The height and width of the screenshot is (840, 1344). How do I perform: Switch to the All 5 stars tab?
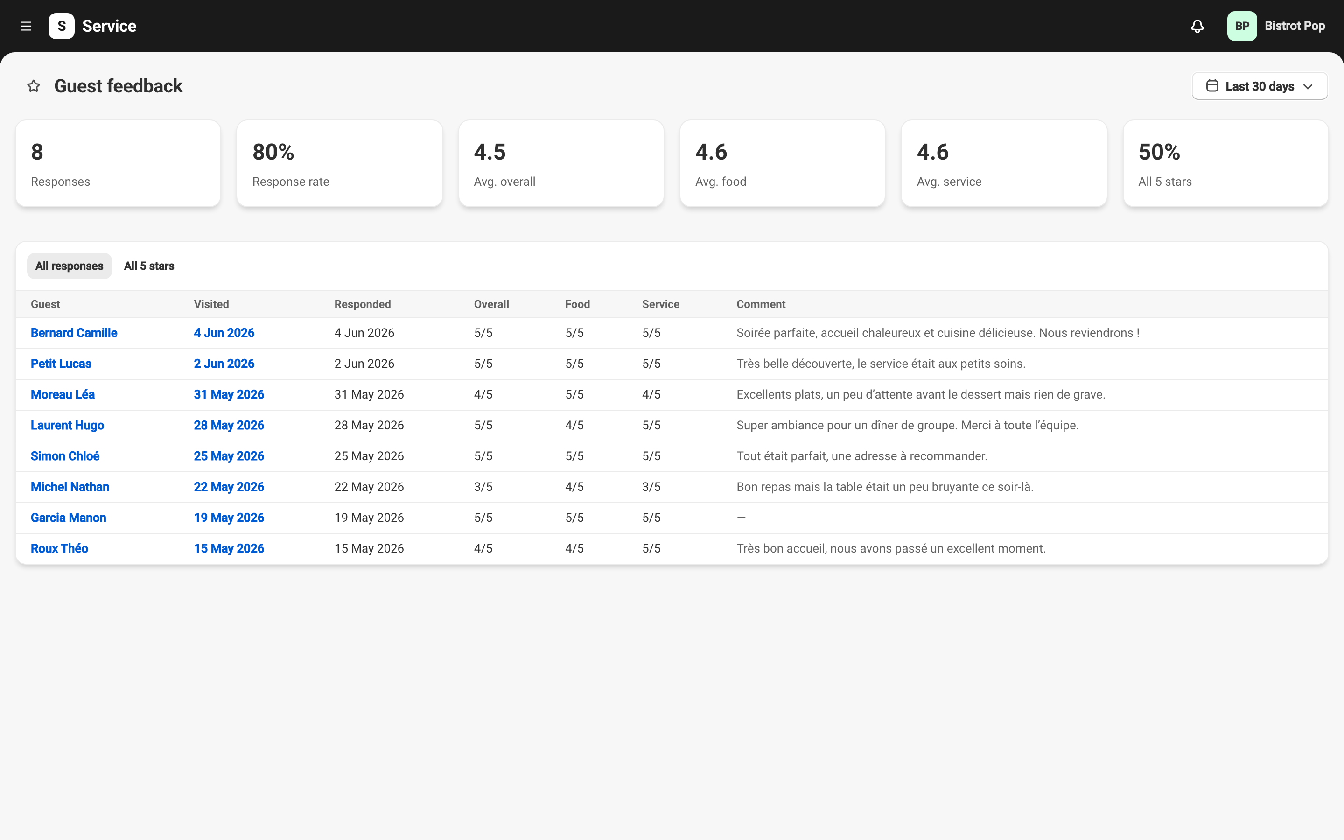[x=149, y=266]
